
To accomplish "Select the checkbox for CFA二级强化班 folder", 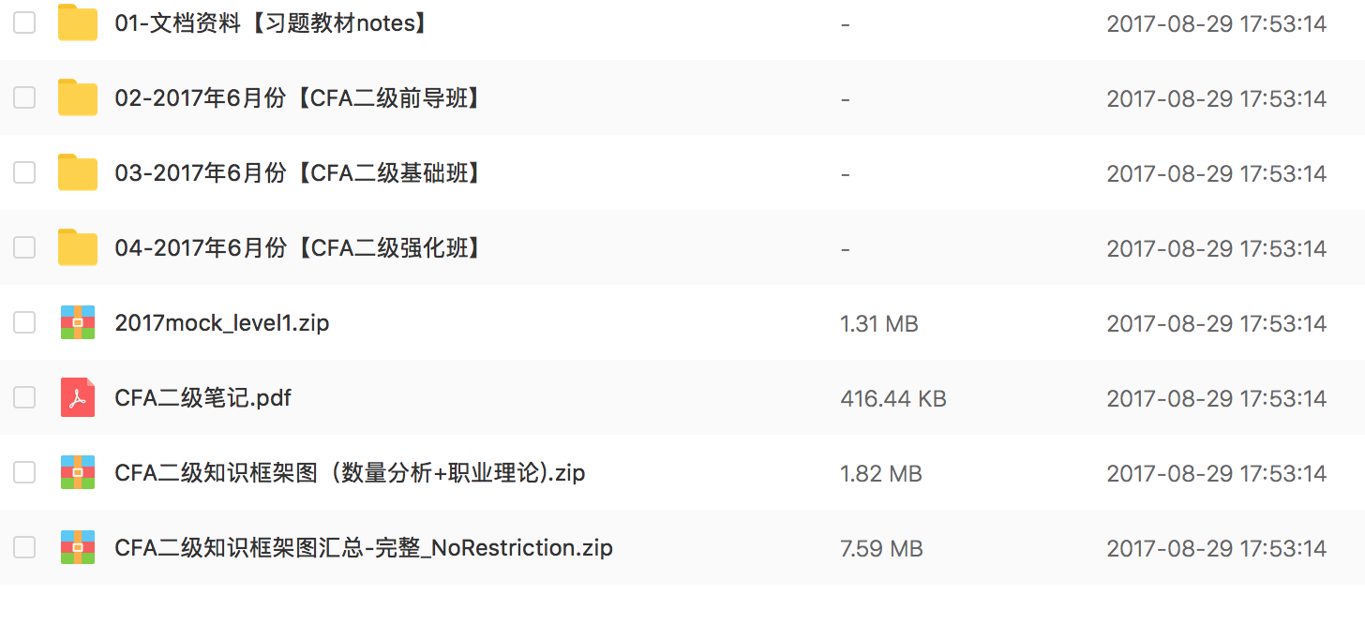I will 24,248.
